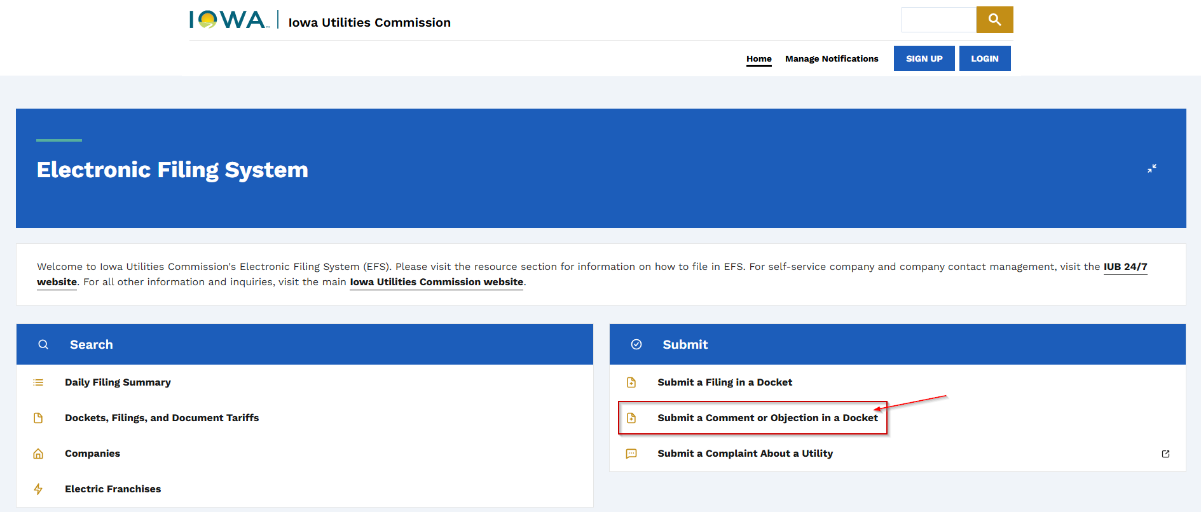Select Submit a Complaint About a Utility

pos(745,454)
